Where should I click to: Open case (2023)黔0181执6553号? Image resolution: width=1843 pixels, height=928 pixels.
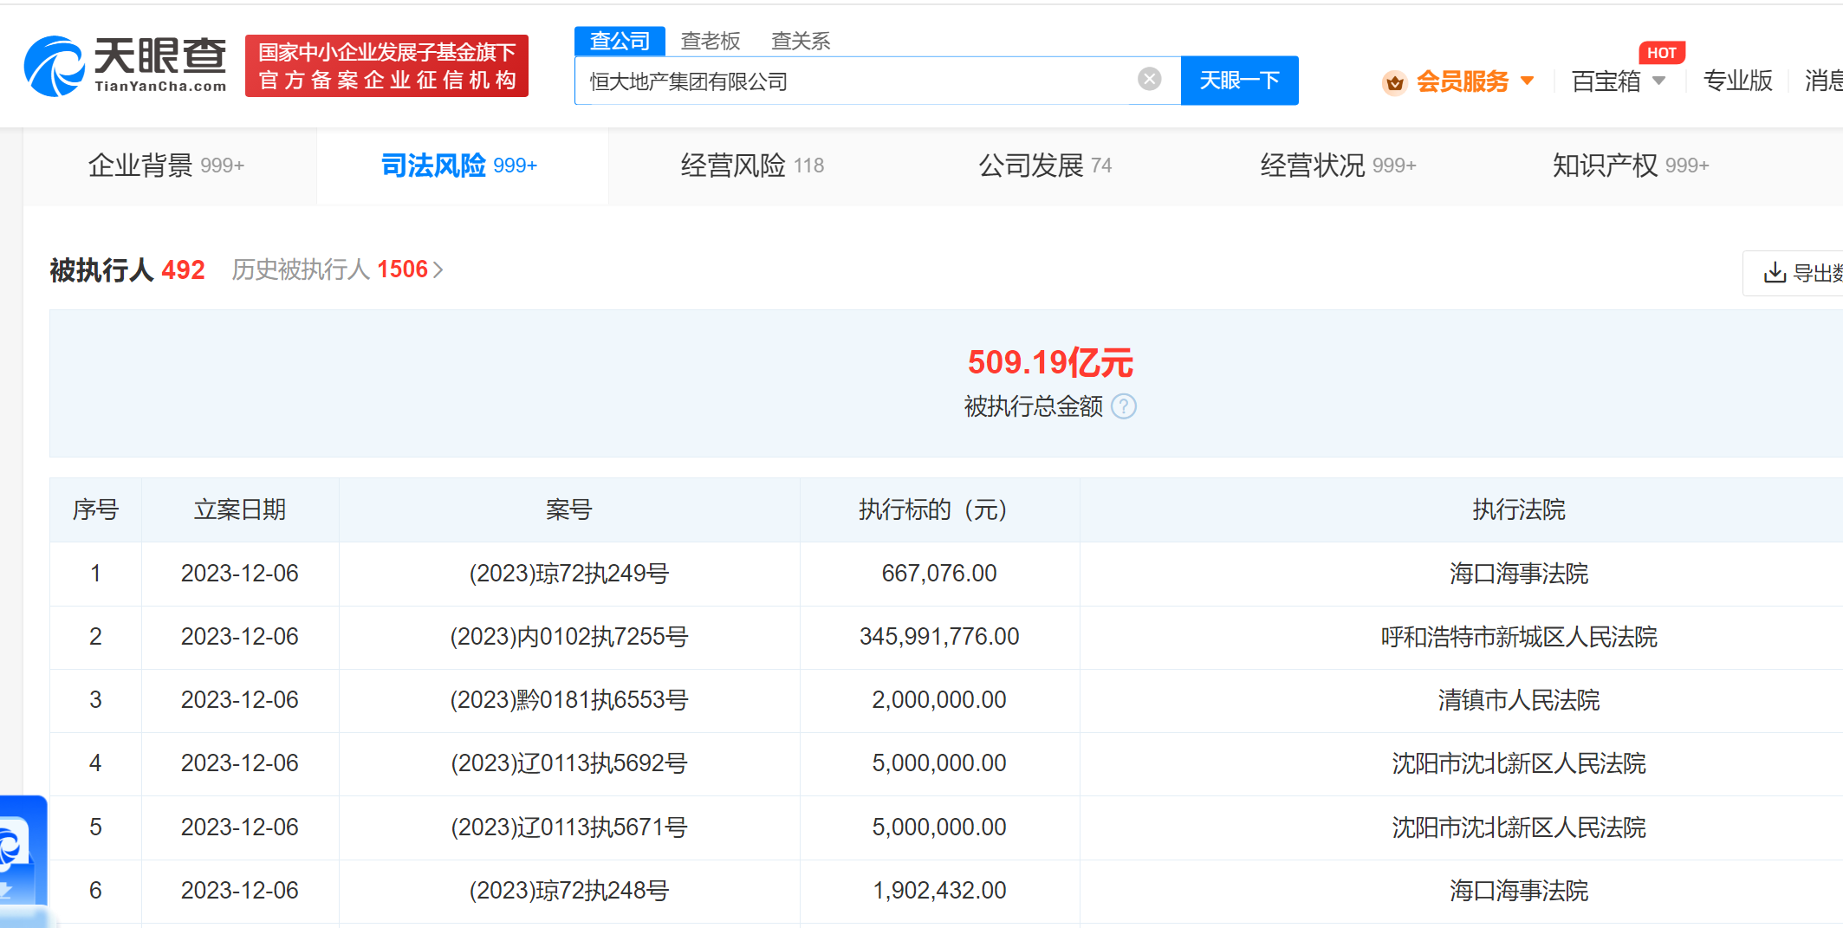tap(569, 700)
